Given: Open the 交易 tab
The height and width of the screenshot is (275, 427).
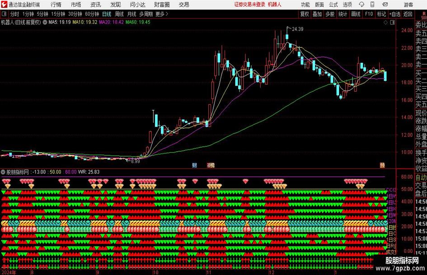Looking at the screenshot, I should tap(184, 5).
